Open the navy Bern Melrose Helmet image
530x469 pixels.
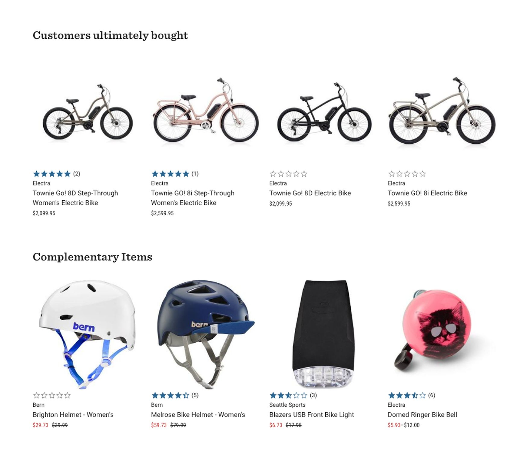(x=205, y=334)
